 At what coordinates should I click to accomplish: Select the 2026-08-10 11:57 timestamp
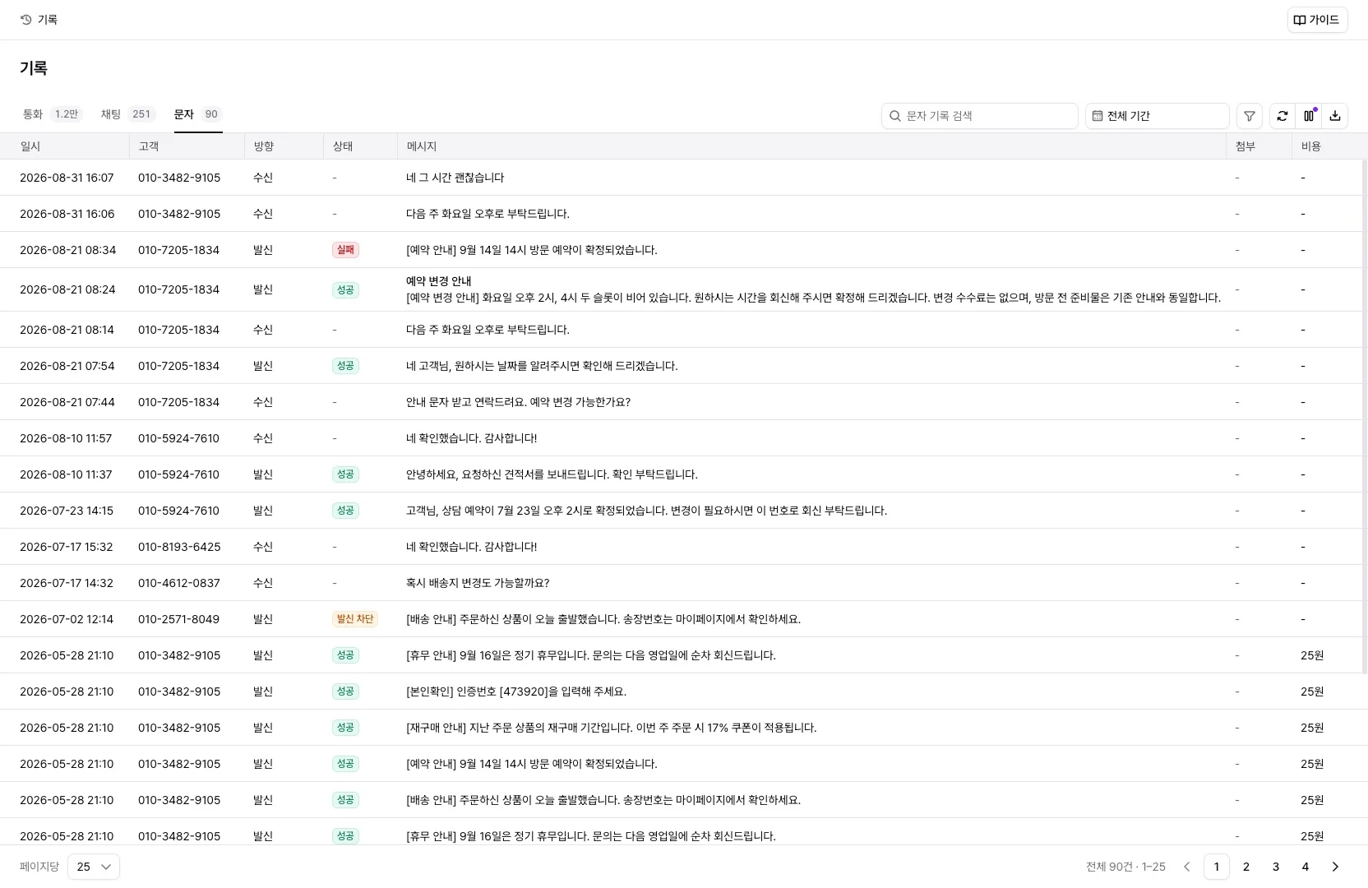click(x=66, y=438)
